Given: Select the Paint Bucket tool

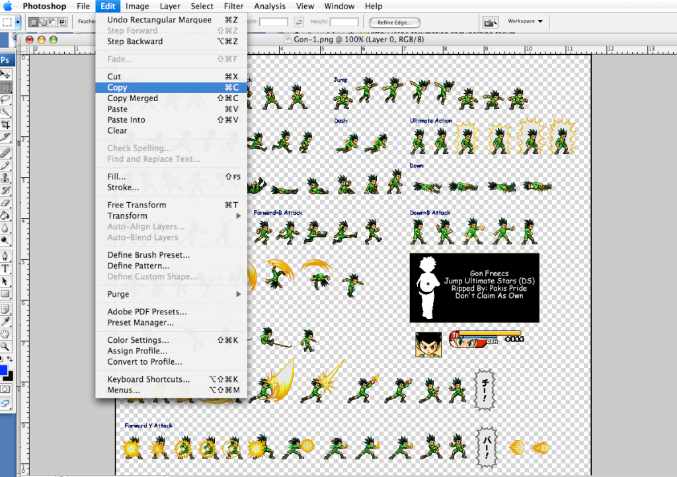Looking at the screenshot, I should (x=5, y=215).
